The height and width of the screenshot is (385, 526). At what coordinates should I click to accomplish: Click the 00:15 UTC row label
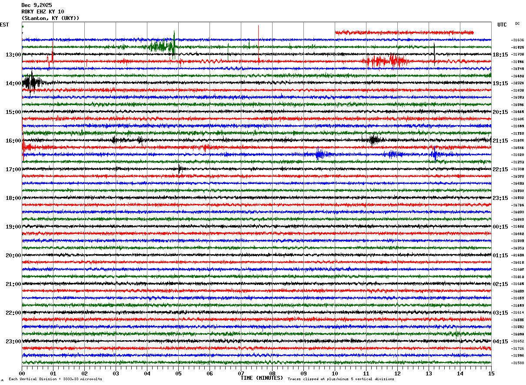500,227
